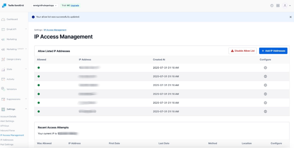The width and height of the screenshot is (294, 148).
Task: Open the help question mark icon
Action: tap(272, 5)
